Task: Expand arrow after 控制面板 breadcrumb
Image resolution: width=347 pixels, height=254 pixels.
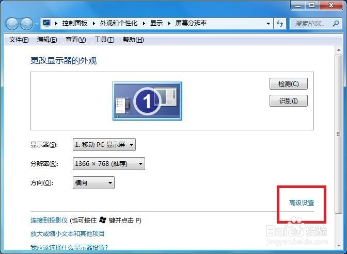Action: click(x=93, y=23)
